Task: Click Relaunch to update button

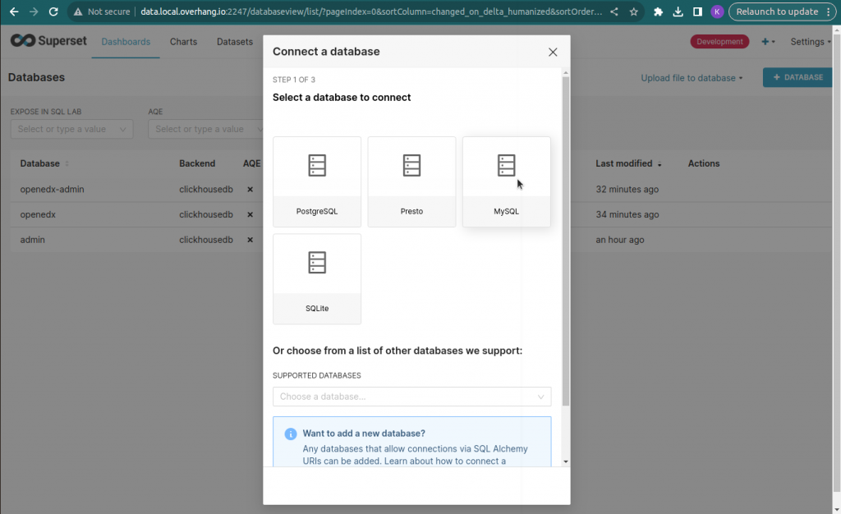Action: pos(783,11)
